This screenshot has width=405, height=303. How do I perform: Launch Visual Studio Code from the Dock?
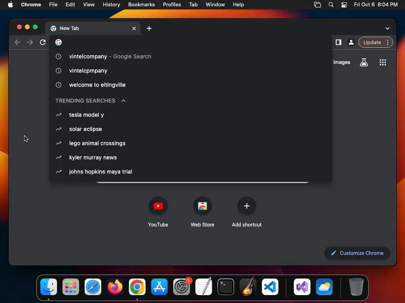coord(270,287)
